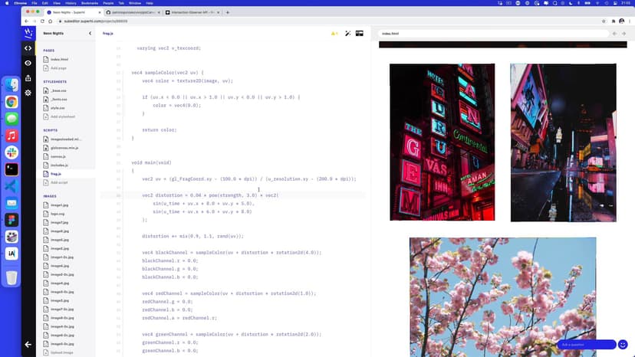
Task: Click the cherry blossom image in preview
Action: pyautogui.click(x=502, y=296)
